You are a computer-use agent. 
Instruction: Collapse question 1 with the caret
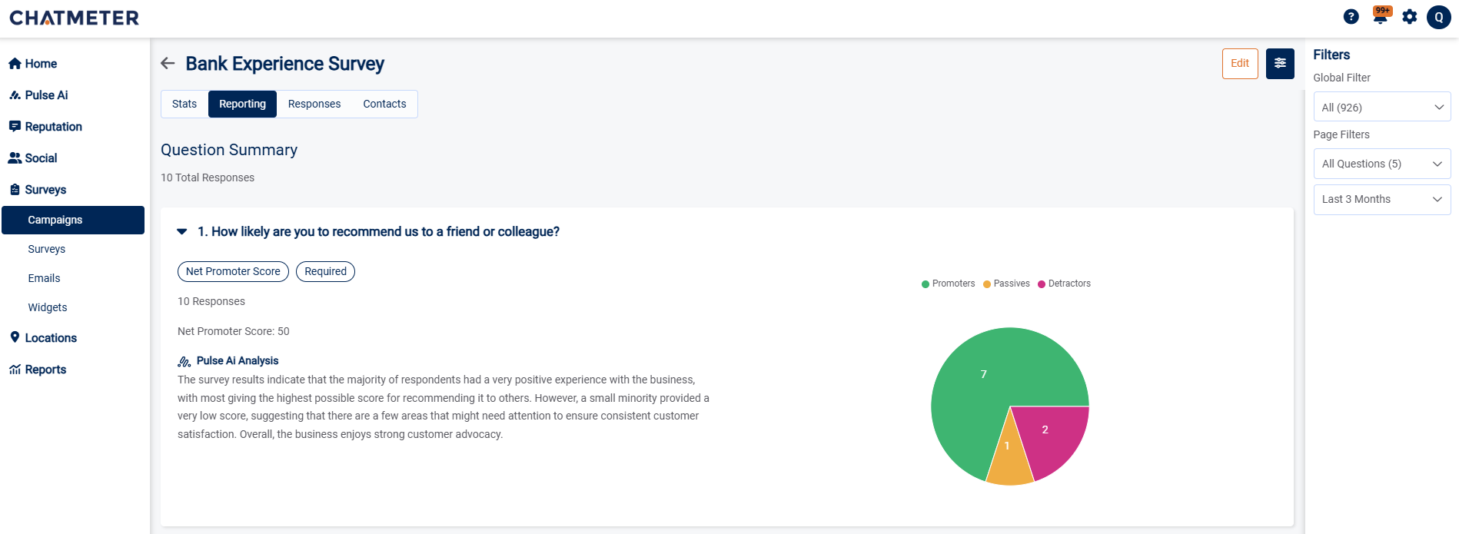(x=182, y=231)
